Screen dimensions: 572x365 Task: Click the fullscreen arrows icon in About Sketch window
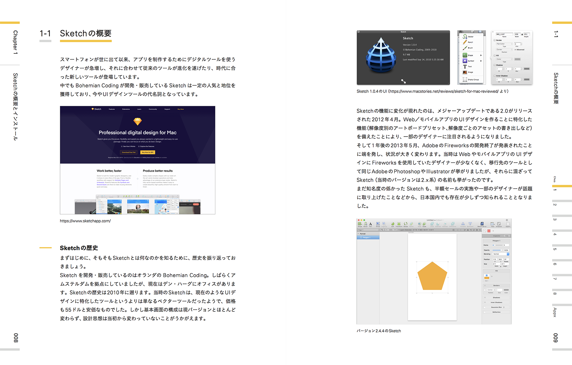click(x=403, y=82)
